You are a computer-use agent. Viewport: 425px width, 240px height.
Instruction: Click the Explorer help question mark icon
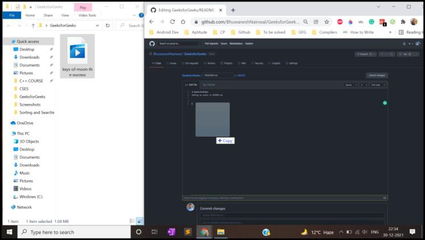(141, 15)
